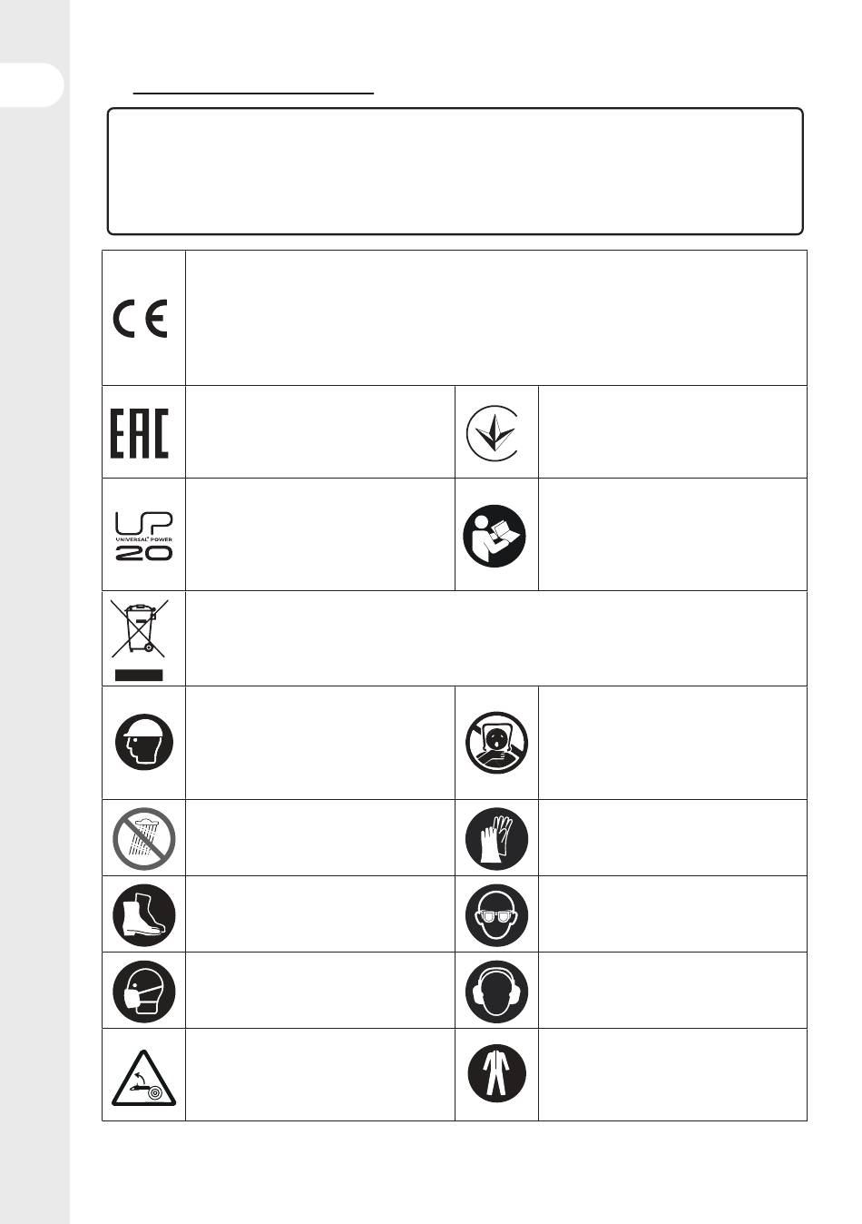
Task: Select the read-the-manual book icon
Action: pos(498,534)
